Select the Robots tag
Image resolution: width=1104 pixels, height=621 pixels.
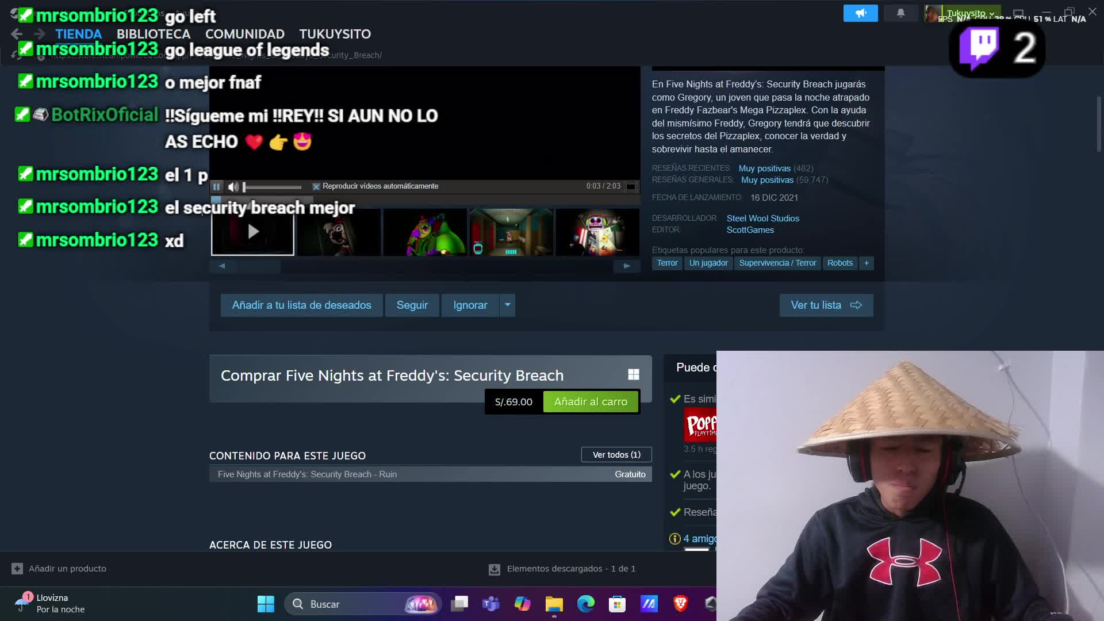pos(840,263)
